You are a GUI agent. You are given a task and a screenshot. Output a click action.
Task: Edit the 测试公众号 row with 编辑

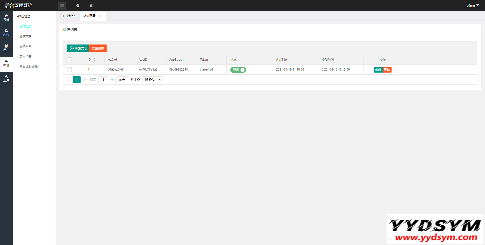(x=378, y=70)
